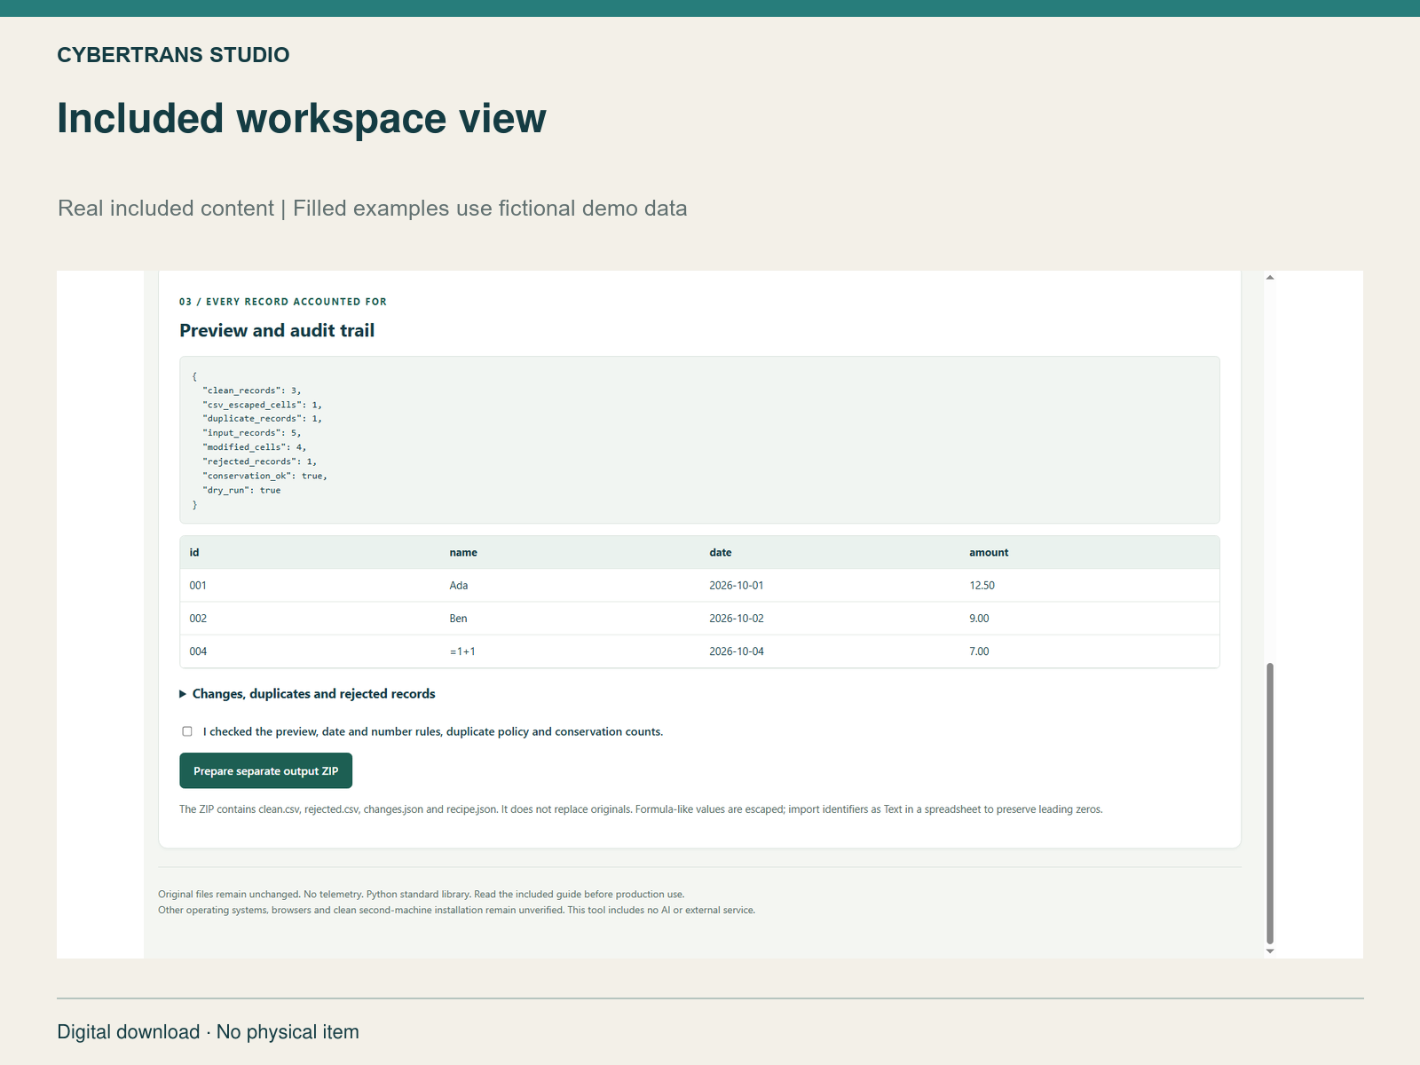Click 'Prepare separate output ZIP' button
This screenshot has width=1420, height=1065.
(x=265, y=770)
